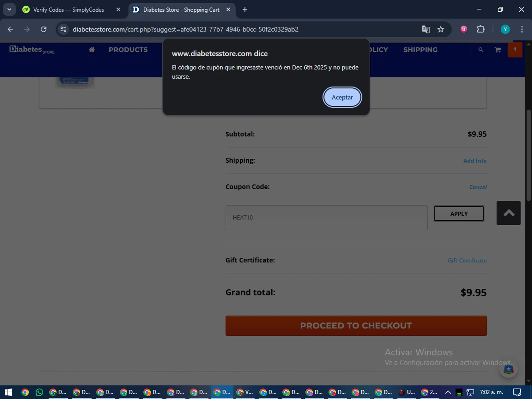Image resolution: width=532 pixels, height=399 pixels.
Task: Open the WhatsApp taskbar icon
Action: pos(39,392)
